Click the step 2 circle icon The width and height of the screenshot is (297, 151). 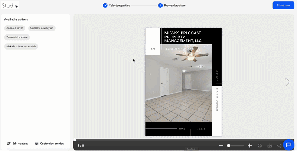[160, 6]
